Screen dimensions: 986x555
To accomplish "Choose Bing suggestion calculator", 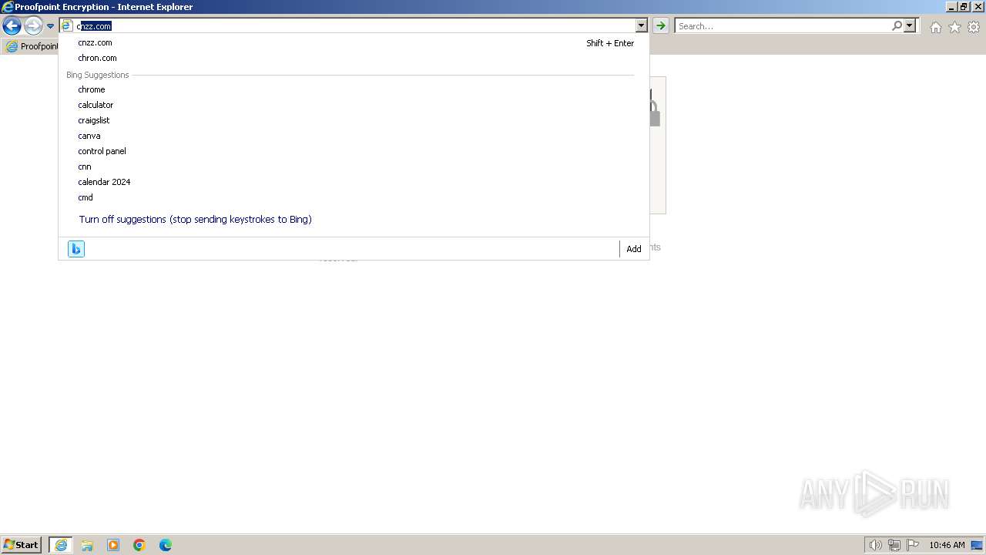I will 354,105.
